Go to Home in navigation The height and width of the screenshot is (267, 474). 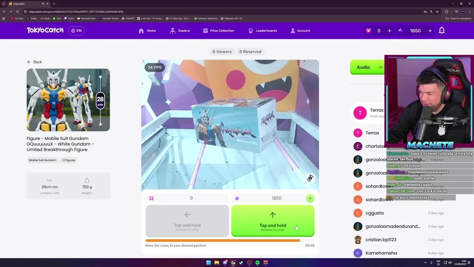147,31
